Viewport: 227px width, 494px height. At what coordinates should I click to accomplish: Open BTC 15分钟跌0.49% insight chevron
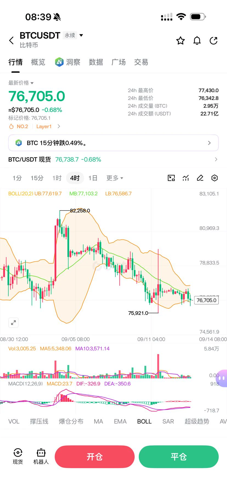pos(209,143)
